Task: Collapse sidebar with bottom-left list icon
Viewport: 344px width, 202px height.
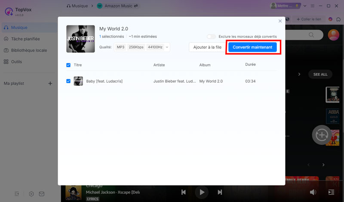Action: 17,194
